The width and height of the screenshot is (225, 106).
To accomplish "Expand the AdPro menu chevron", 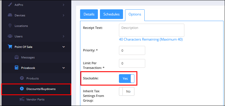I will [x=63, y=5].
